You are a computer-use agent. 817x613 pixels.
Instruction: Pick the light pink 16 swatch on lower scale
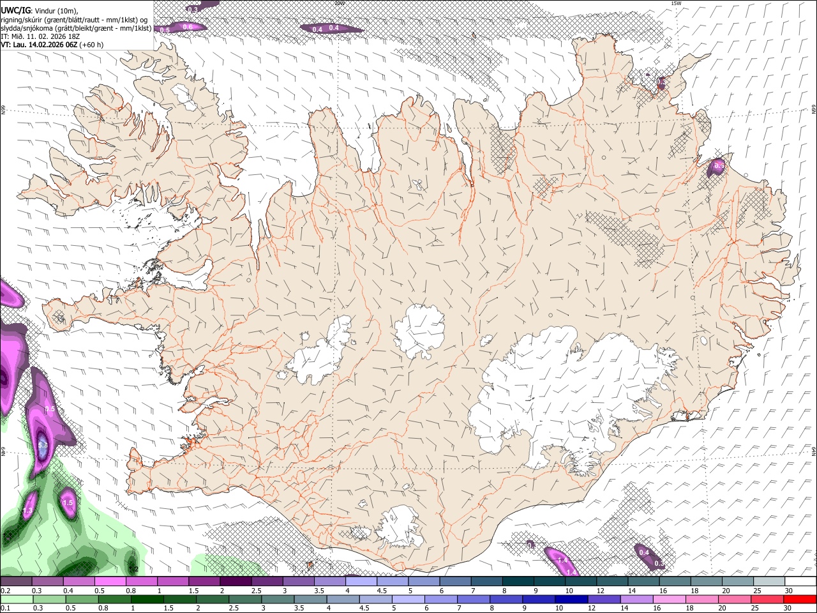click(669, 599)
